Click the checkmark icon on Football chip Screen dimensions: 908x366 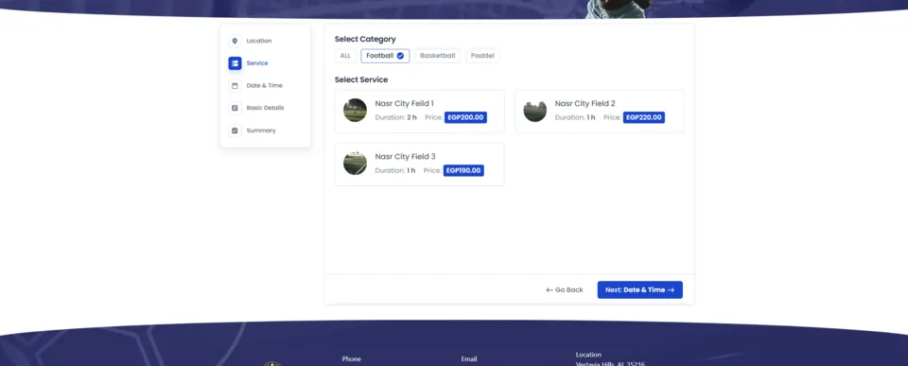tap(400, 56)
